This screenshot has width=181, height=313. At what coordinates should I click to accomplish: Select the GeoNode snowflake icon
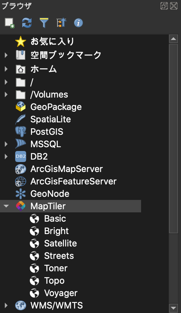21,194
